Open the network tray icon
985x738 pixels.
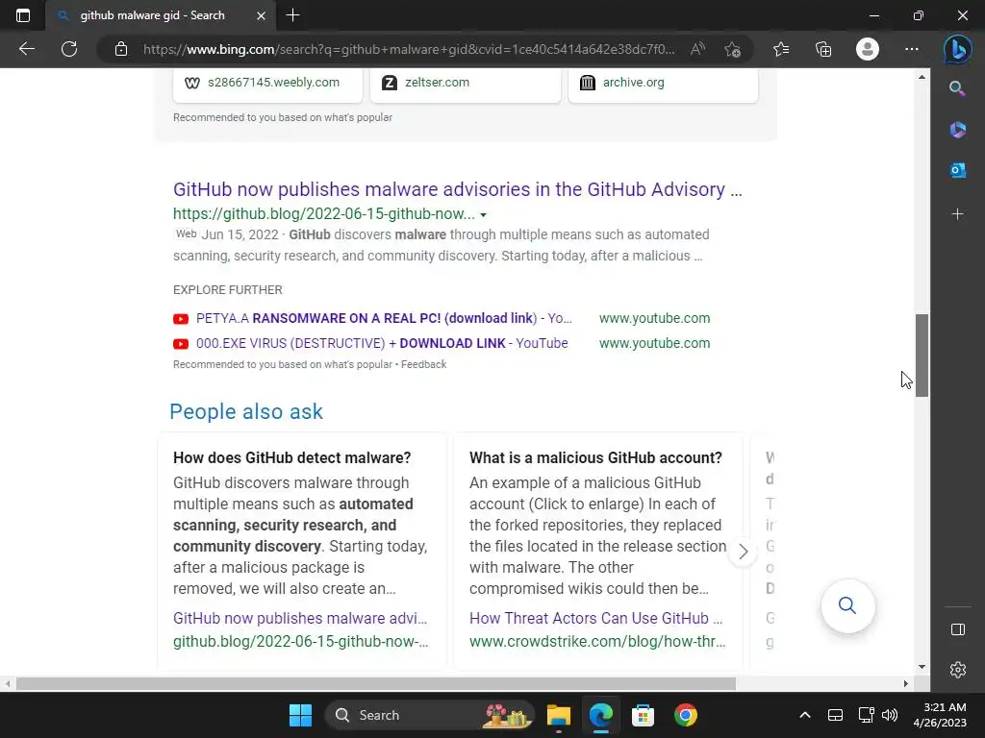pyautogui.click(x=866, y=715)
